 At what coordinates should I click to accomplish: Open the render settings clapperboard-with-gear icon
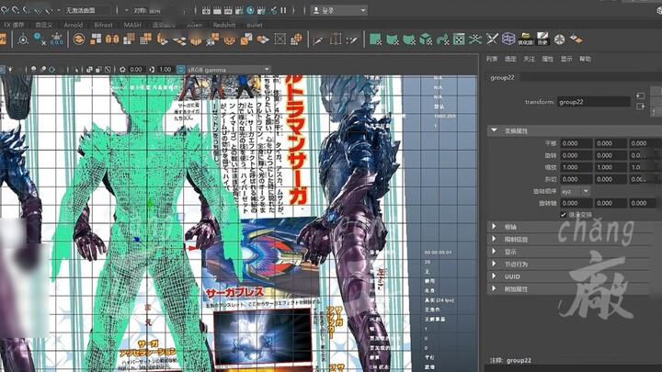(x=239, y=10)
